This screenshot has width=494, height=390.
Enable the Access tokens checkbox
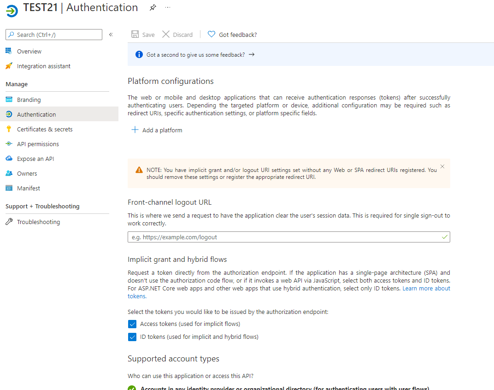[132, 324]
